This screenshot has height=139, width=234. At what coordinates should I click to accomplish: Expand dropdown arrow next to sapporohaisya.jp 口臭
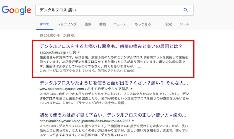coord(79,52)
